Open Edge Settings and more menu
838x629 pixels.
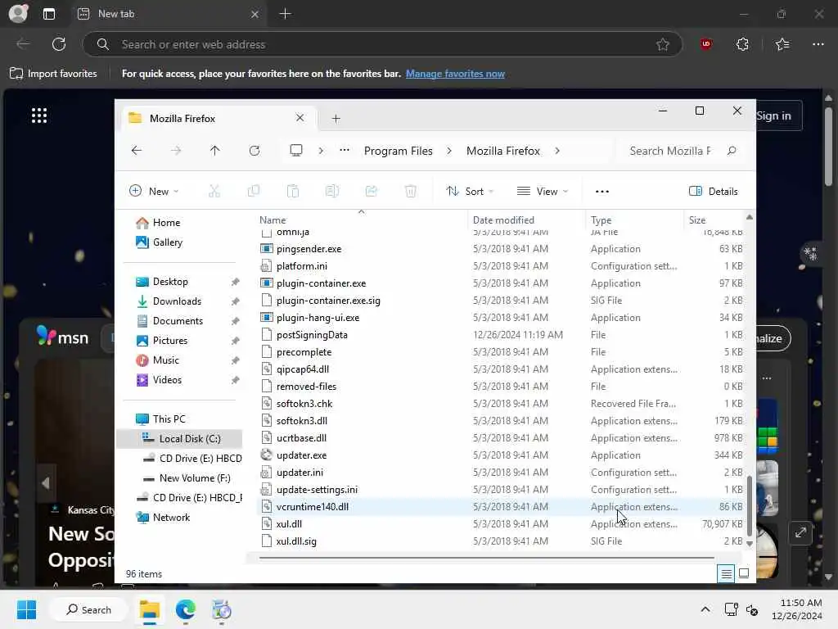point(818,44)
